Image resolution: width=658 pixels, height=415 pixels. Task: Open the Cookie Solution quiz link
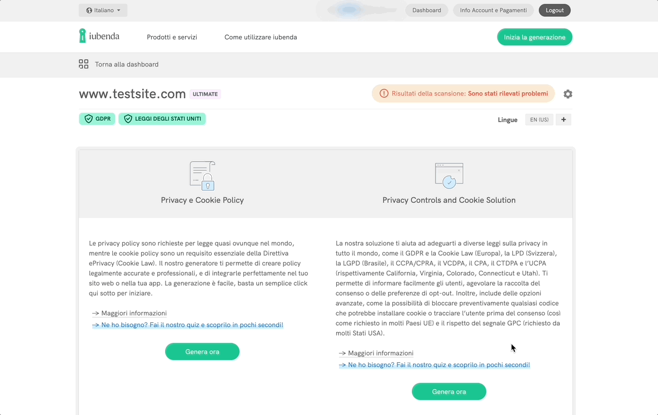tap(438, 365)
